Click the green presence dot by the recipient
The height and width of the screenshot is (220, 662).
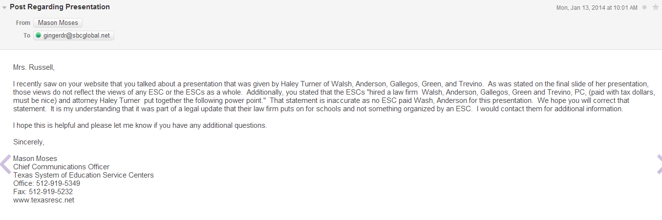pyautogui.click(x=38, y=35)
